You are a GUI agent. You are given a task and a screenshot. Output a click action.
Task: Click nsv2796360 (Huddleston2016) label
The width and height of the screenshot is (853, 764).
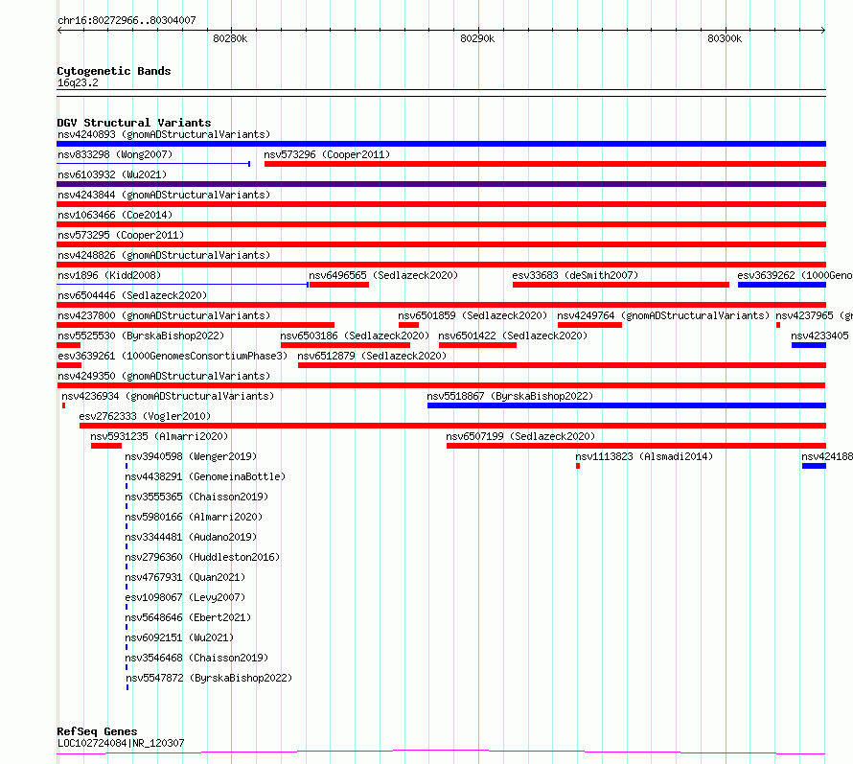pos(202,557)
